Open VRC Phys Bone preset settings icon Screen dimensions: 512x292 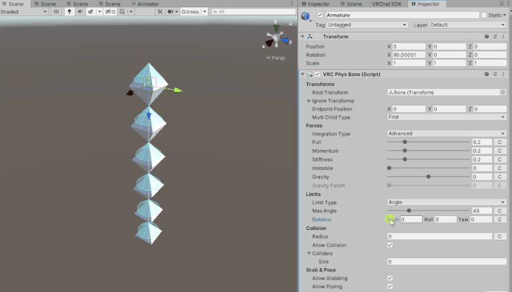(495, 73)
